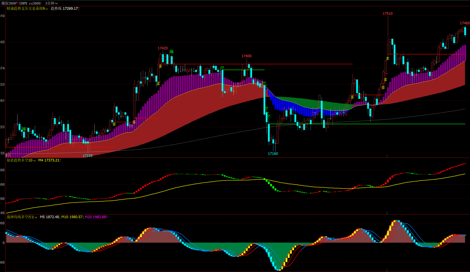
Task: Click the 17420 peak price label
Action: click(162, 48)
